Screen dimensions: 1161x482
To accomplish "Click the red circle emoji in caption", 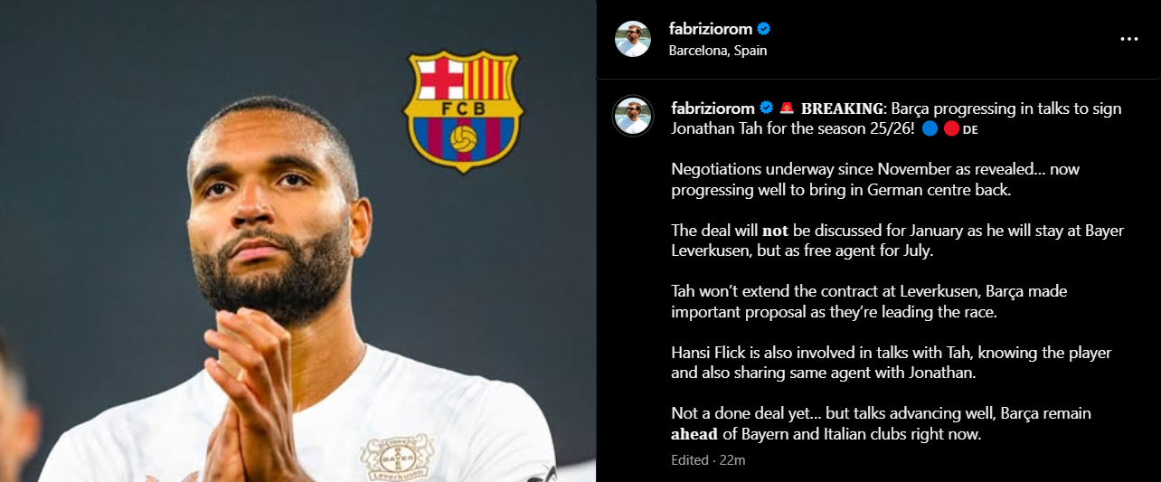I will [951, 128].
